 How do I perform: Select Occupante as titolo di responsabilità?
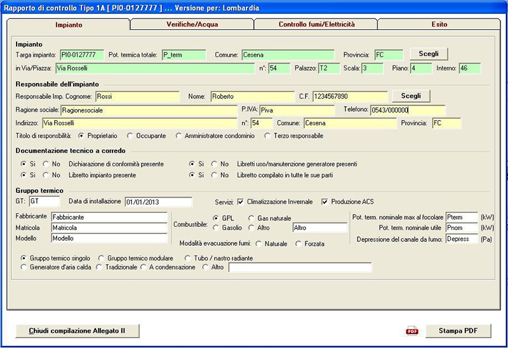tap(130, 135)
